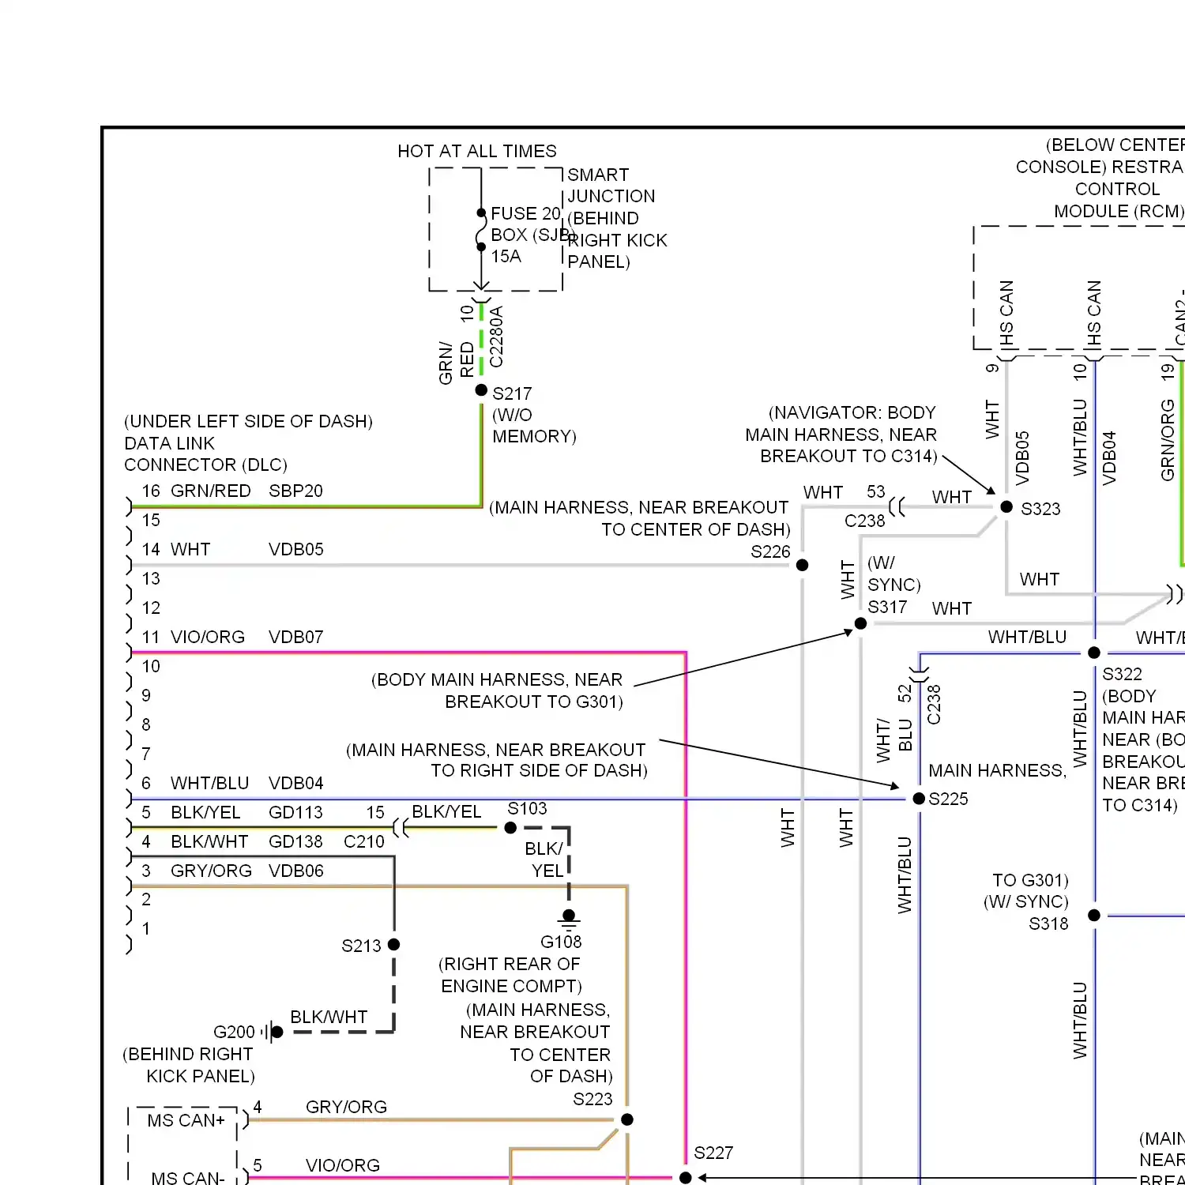Viewport: 1185px width, 1185px height.
Task: Select the "C210" connector label
Action: coord(364,841)
